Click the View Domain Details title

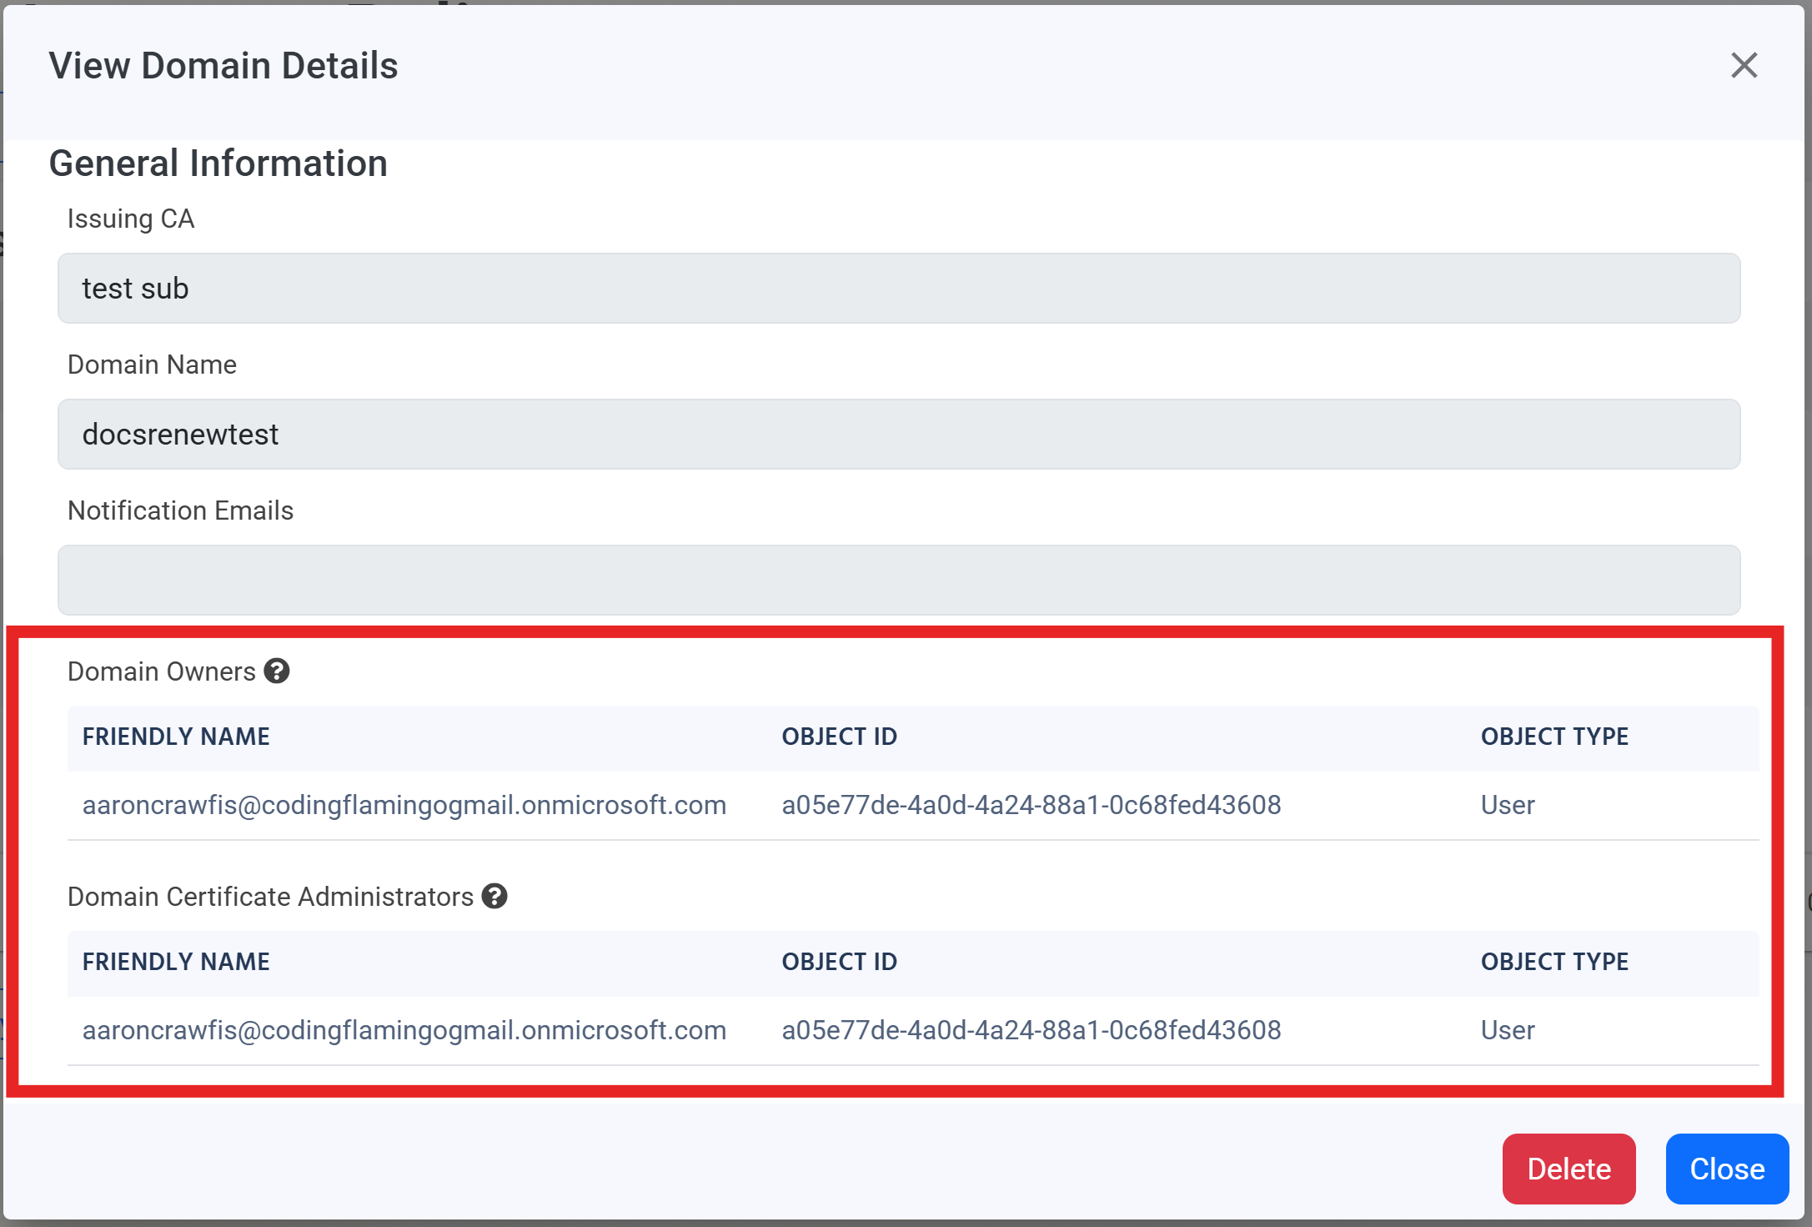tap(223, 65)
